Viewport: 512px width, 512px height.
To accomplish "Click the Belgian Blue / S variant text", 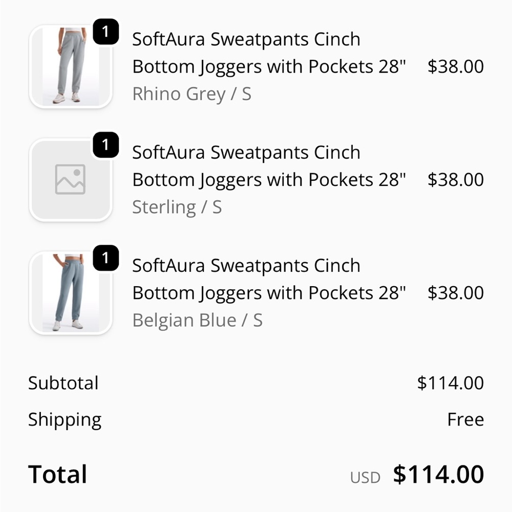I will click(x=198, y=320).
